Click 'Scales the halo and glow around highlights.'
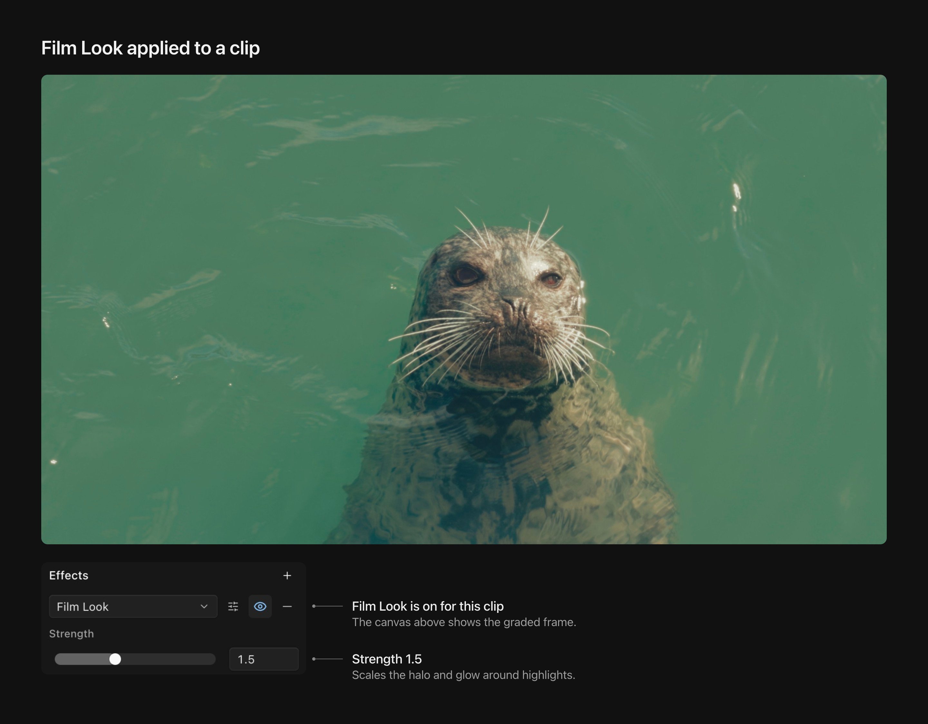928x724 pixels. pyautogui.click(x=464, y=675)
